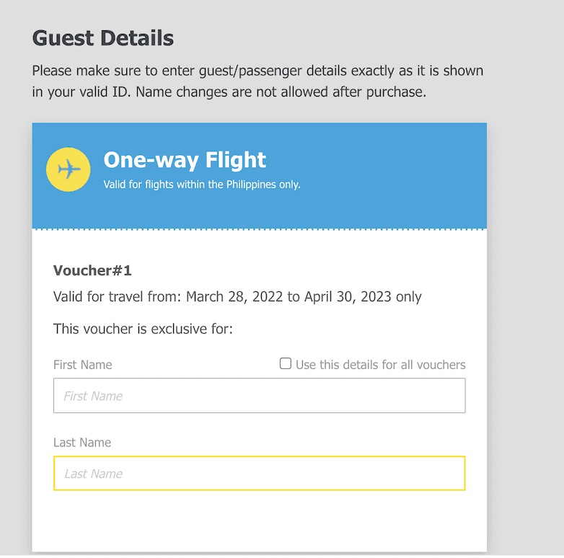Click the "Use this details for all vouchers" label text
The height and width of the screenshot is (558, 564).
click(380, 365)
